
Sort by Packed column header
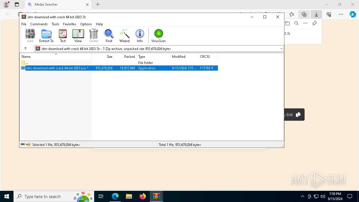(x=125, y=56)
